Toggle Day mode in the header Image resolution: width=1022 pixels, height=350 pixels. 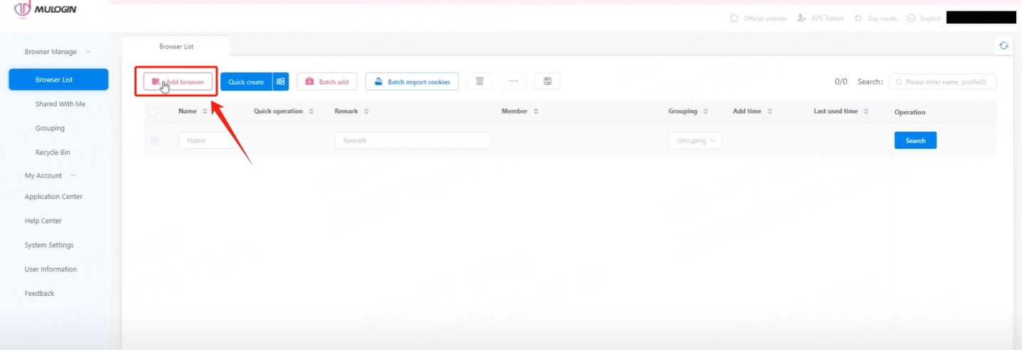coord(876,19)
